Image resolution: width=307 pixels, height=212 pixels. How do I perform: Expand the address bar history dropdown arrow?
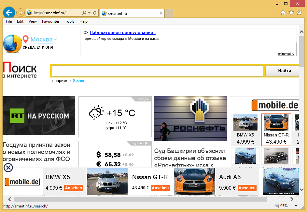pos(90,13)
